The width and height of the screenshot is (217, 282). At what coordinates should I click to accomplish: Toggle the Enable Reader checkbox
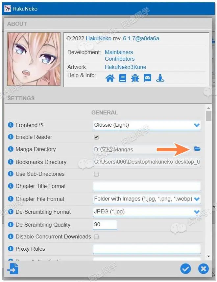[96, 137]
